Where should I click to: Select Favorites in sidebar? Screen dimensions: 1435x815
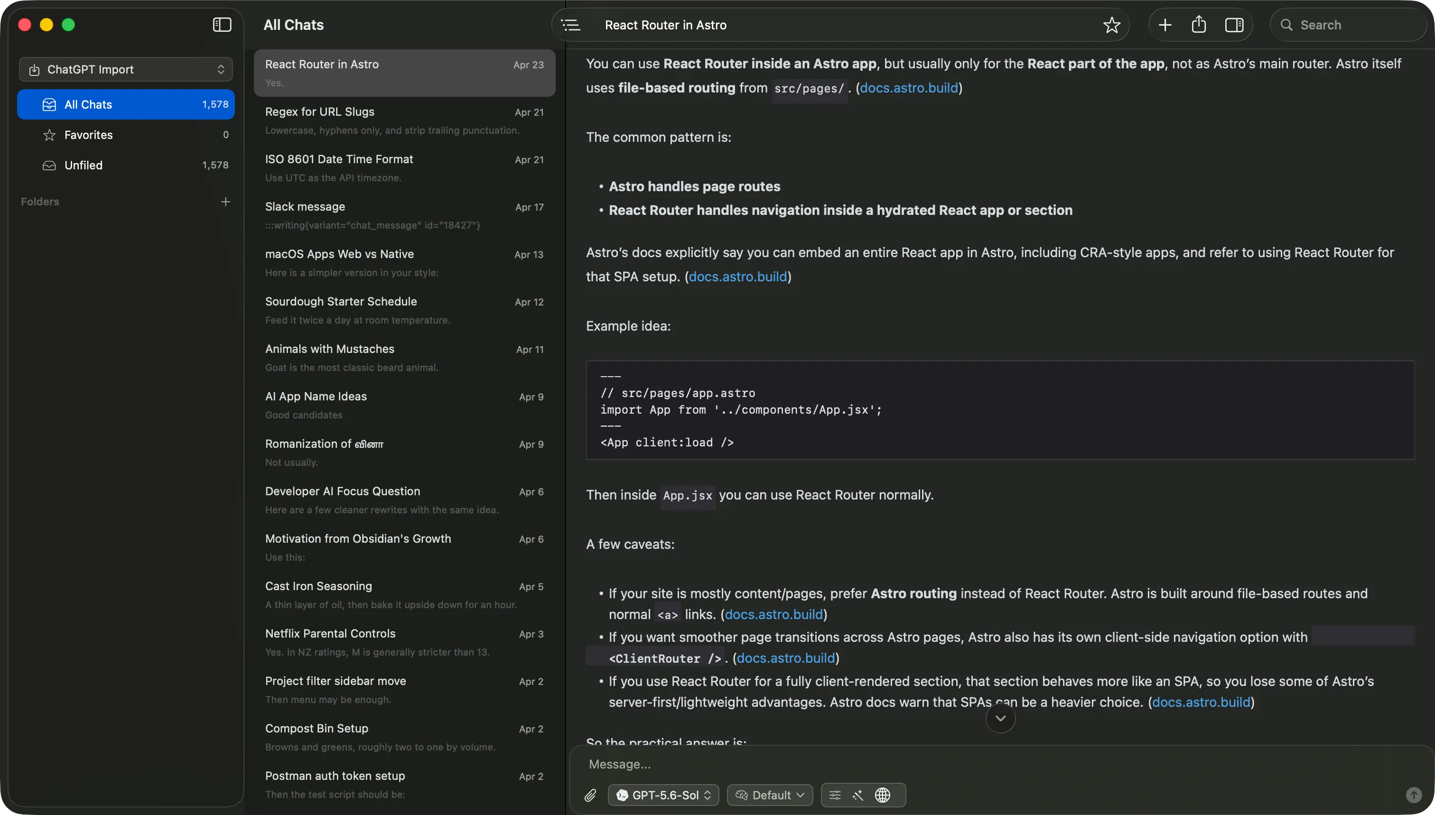coord(125,134)
